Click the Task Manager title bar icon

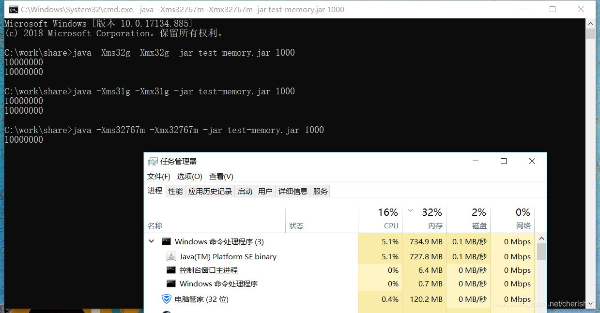pos(153,162)
